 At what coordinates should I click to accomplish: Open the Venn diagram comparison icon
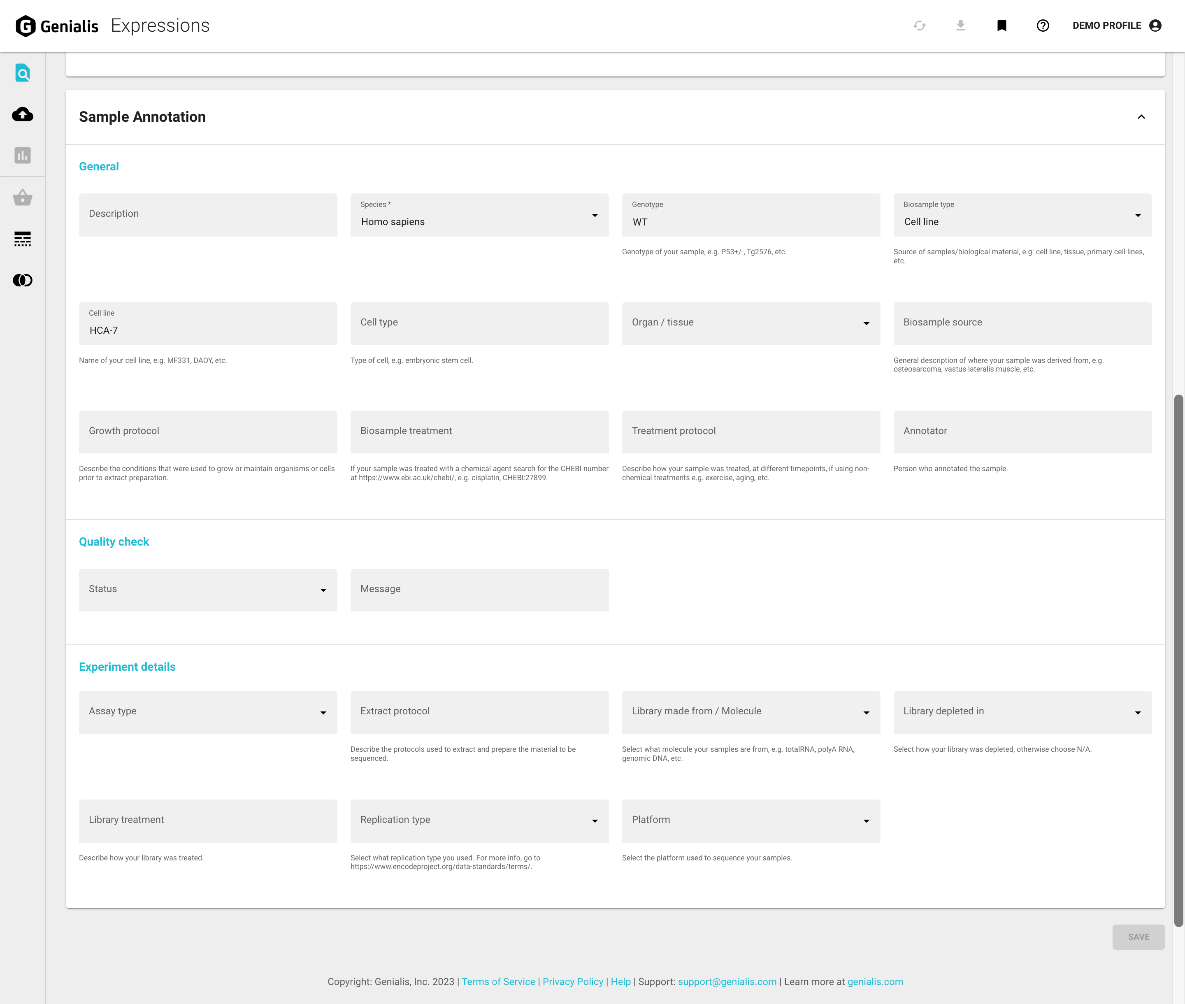22,280
